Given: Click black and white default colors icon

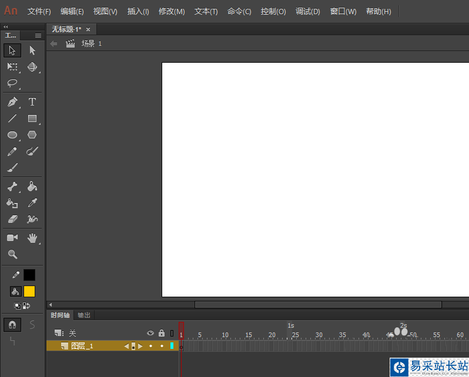Looking at the screenshot, I should [18, 305].
